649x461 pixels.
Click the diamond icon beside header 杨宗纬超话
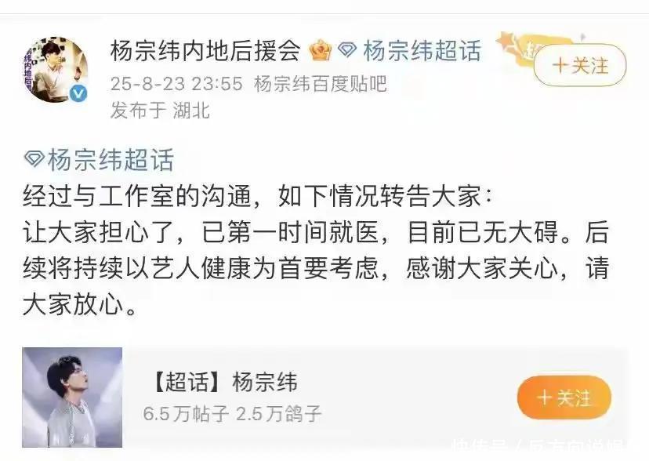[347, 51]
